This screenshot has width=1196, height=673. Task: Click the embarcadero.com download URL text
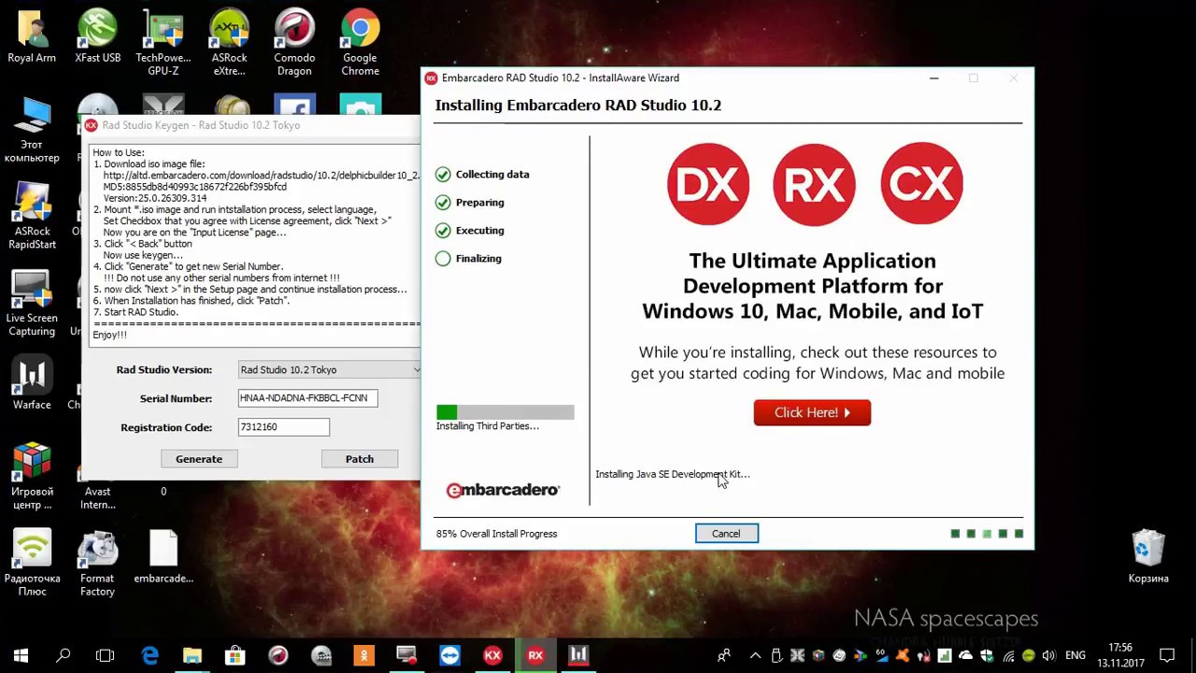[262, 176]
